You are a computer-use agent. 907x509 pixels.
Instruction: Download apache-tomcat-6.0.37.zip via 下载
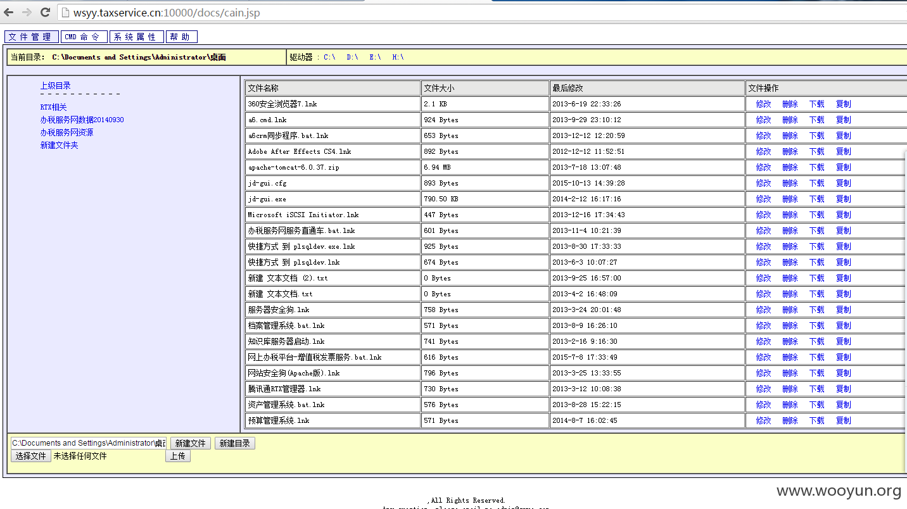[x=816, y=167]
